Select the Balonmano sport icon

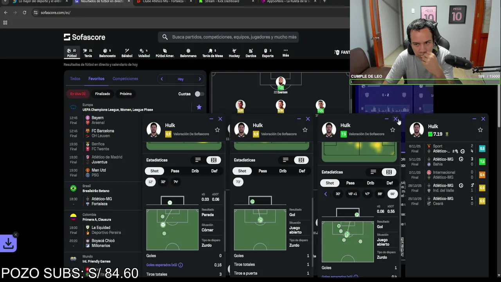[188, 53]
